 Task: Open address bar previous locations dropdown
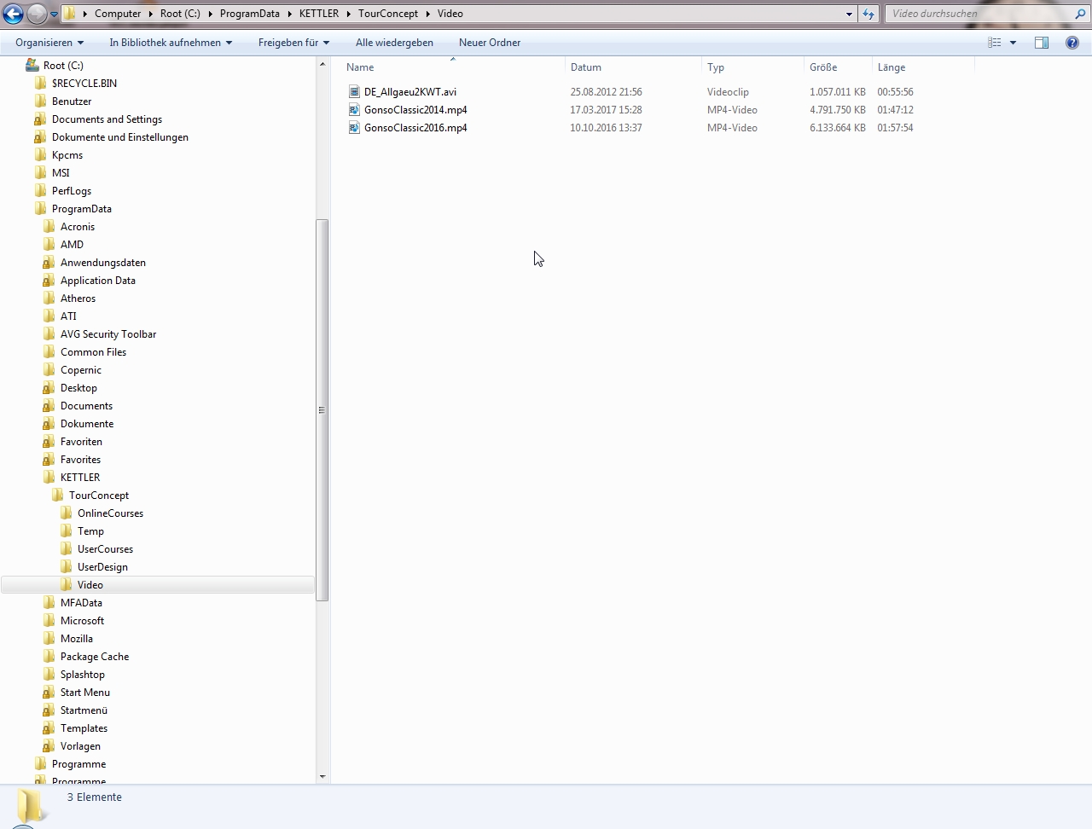tap(849, 14)
